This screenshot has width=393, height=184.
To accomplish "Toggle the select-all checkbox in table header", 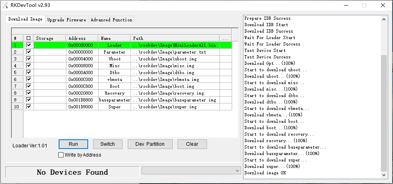I will [28, 38].
